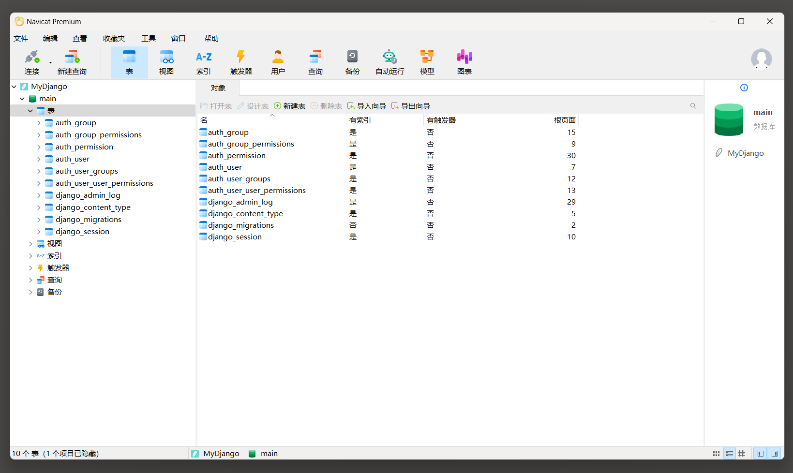Click the search magnifier in object toolbar
Viewport: 793px width, 473px height.
pyautogui.click(x=693, y=106)
